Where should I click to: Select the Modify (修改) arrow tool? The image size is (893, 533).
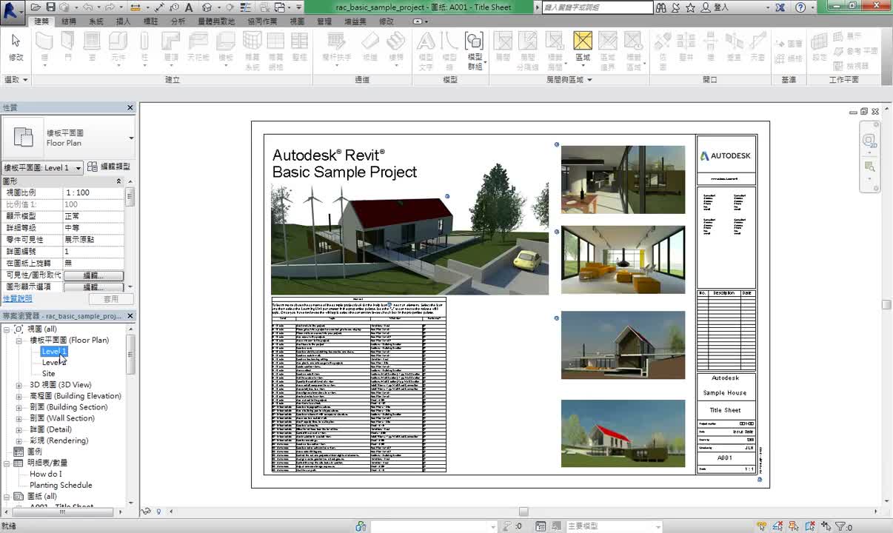point(16,46)
